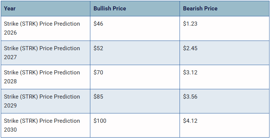Click the $46 bullish price cell
271x138 pixels.
tap(135, 28)
